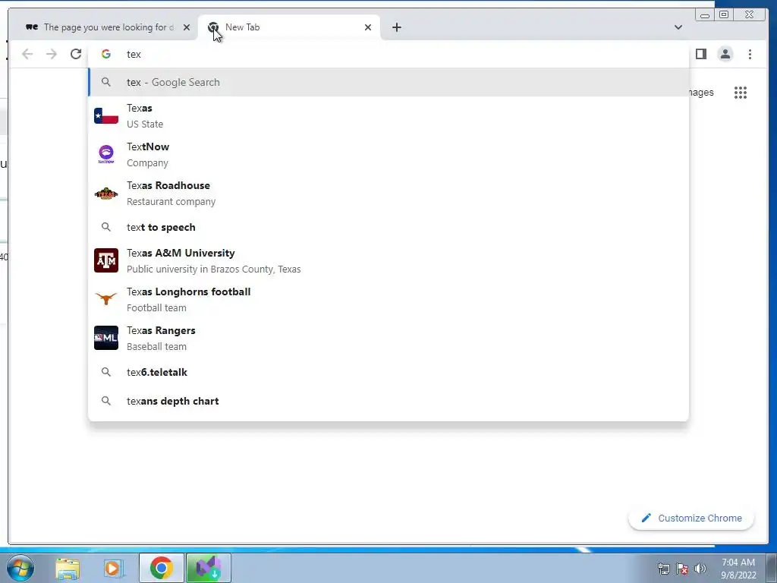Select 'text to speech' suggestion
Image resolution: width=777 pixels, height=583 pixels.
388,227
